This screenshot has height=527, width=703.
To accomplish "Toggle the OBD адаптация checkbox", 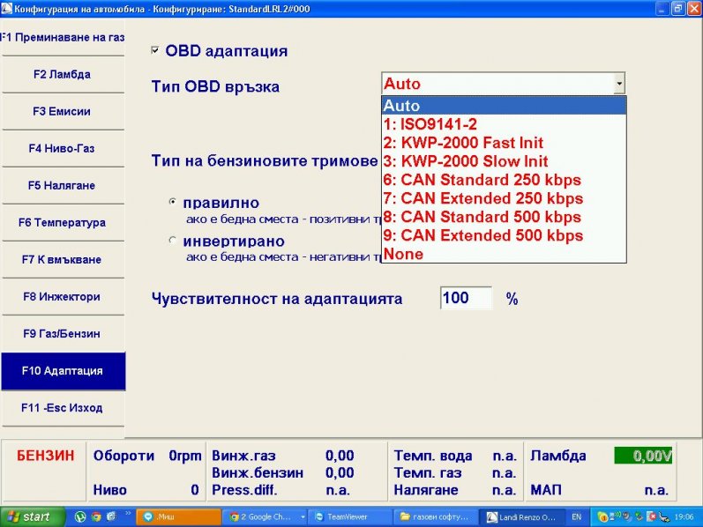I will pyautogui.click(x=156, y=51).
